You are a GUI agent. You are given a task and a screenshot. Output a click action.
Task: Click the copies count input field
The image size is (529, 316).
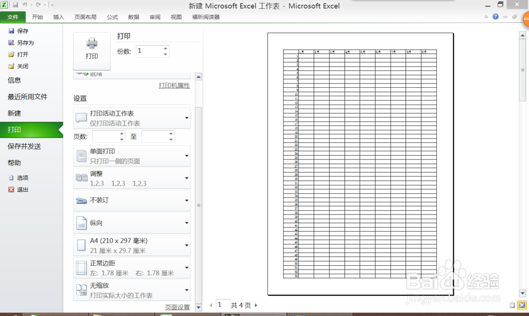(x=149, y=51)
